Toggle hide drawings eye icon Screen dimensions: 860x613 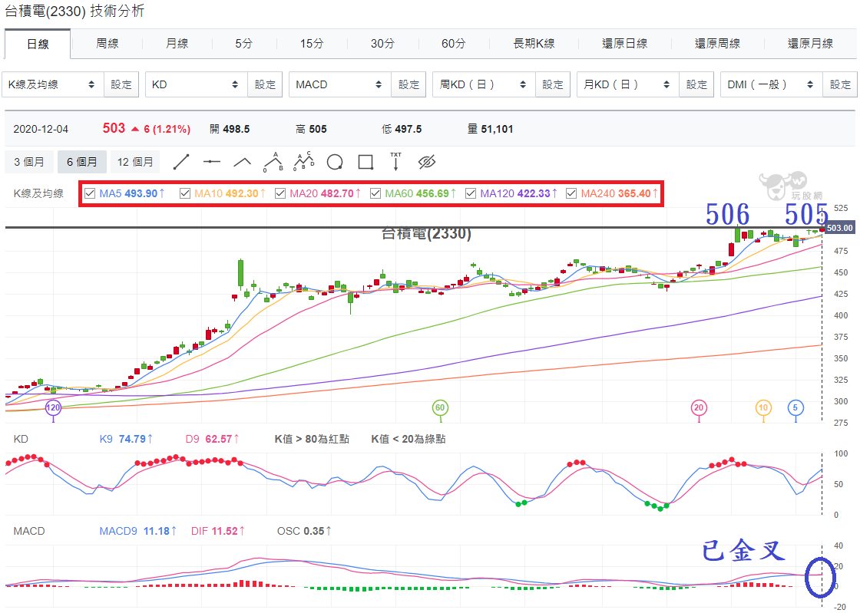pos(427,162)
